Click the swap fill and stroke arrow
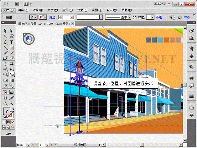 point(13,109)
